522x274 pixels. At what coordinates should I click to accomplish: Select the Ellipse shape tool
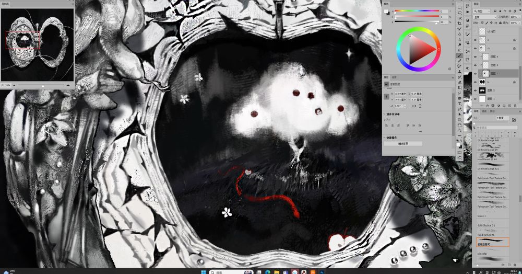click(x=459, y=119)
